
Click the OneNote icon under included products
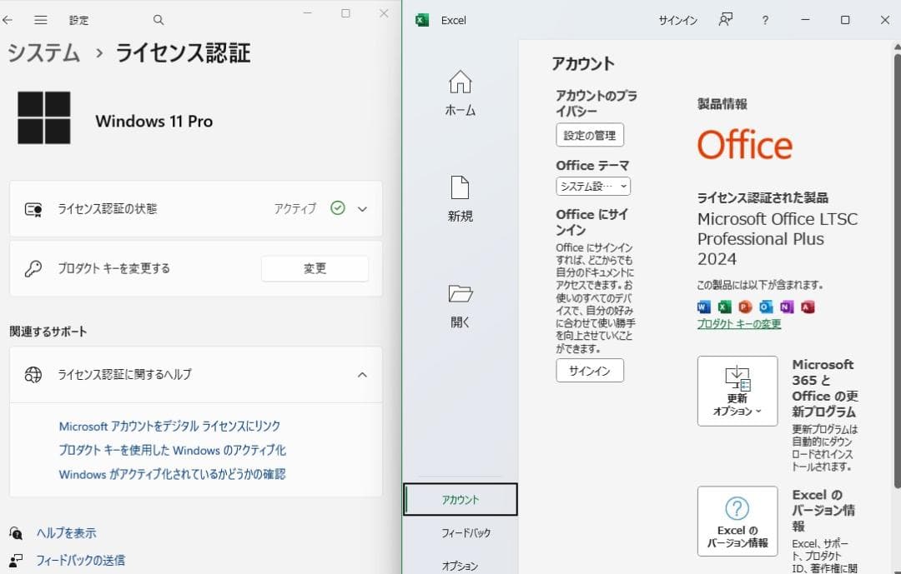pyautogui.click(x=787, y=307)
